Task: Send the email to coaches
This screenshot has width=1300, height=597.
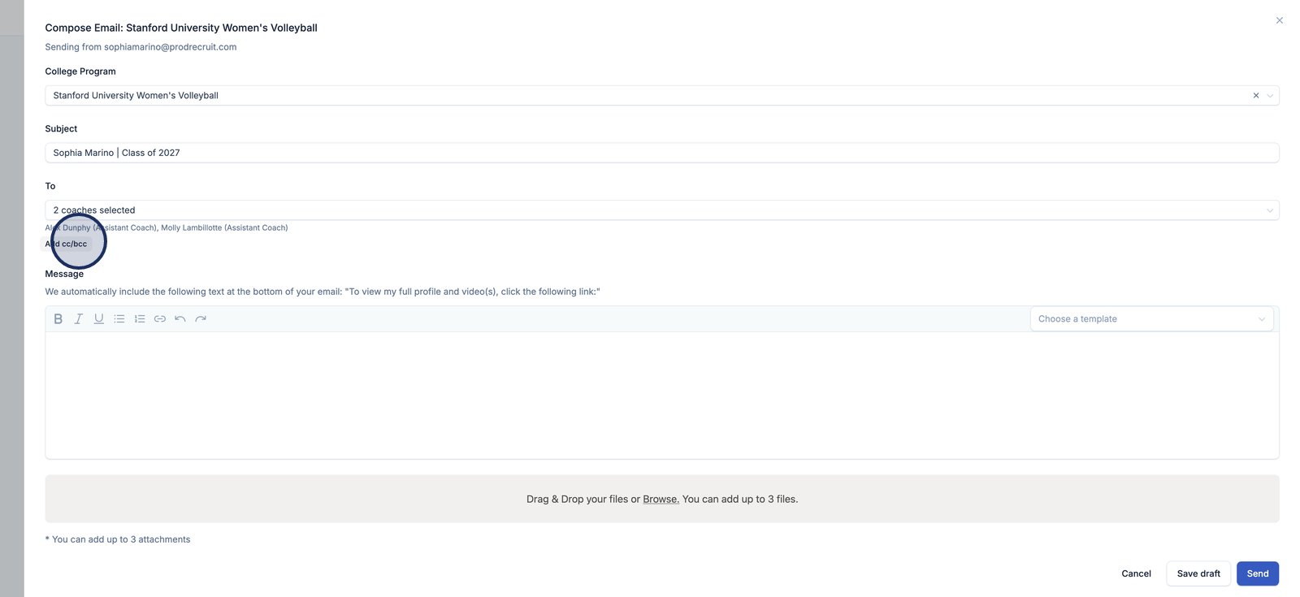Action: click(1258, 573)
